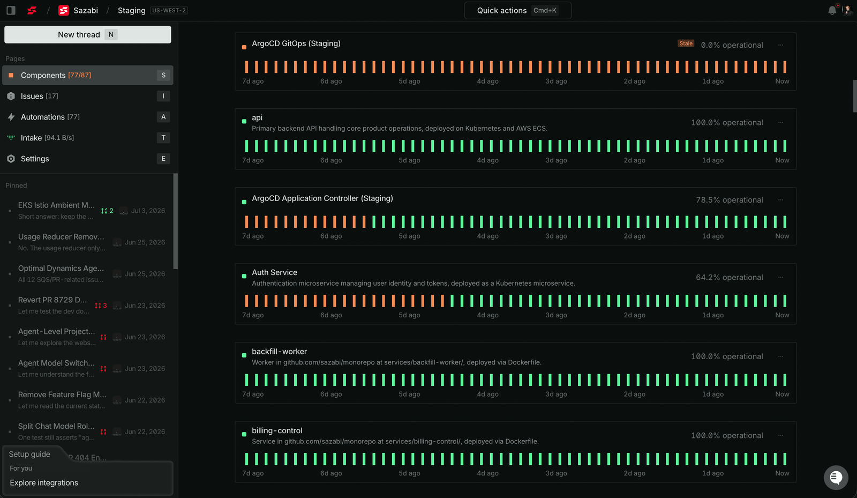The height and width of the screenshot is (498, 857).
Task: Open pinned thread EKS Istio Ambient M...
Action: [87, 211]
